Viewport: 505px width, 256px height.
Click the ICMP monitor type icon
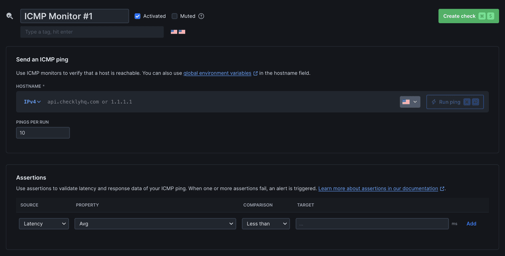(10, 16)
